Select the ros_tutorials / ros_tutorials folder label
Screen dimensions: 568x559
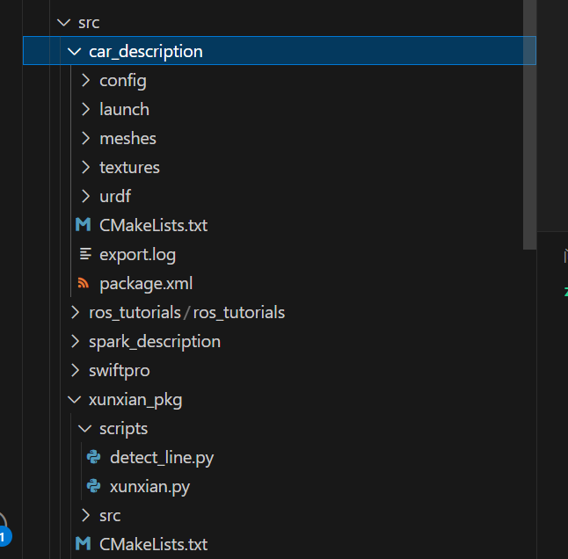click(x=187, y=313)
